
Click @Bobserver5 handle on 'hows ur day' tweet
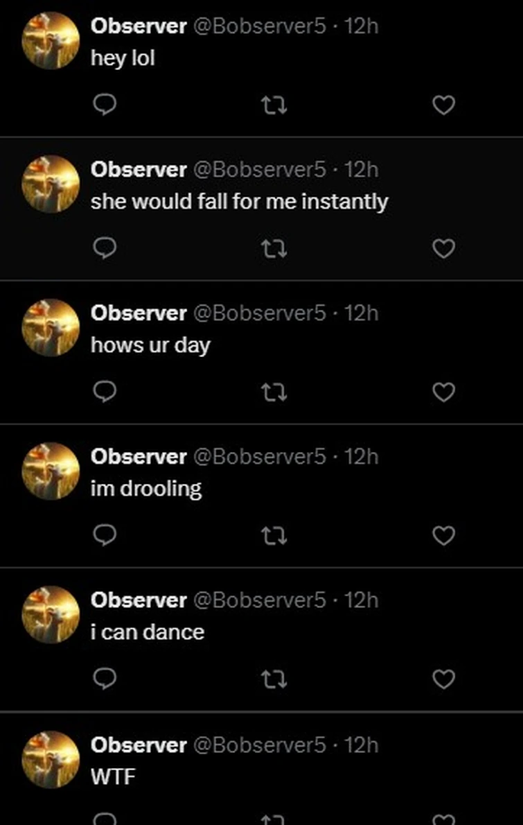[x=258, y=313]
